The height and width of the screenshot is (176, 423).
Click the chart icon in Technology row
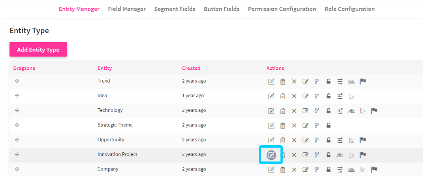(363, 111)
